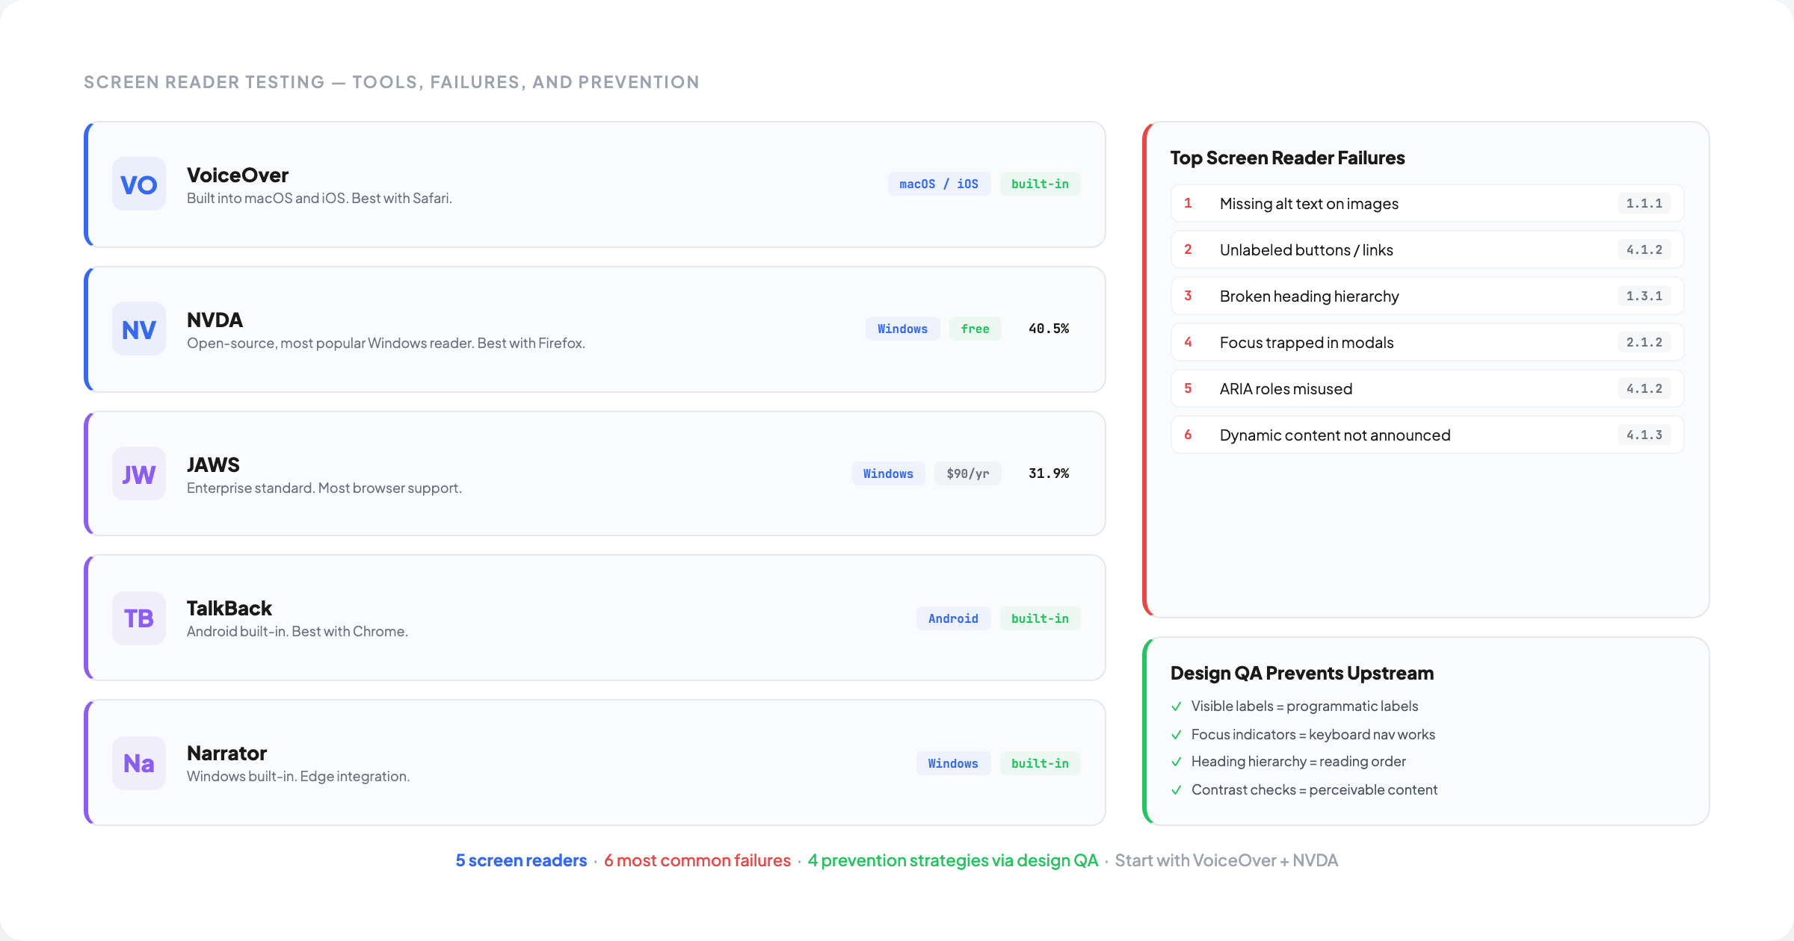Click '6 most common failures' footer text
Viewport: 1794px width, 941px height.
click(x=697, y=860)
